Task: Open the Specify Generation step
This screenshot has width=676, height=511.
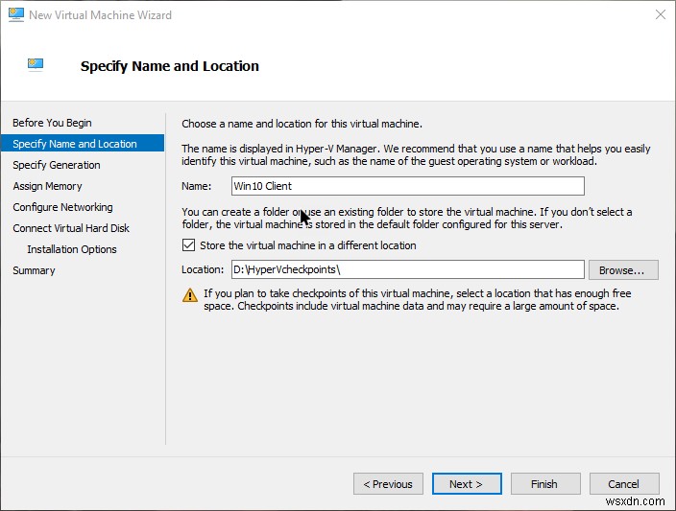Action: click(x=57, y=165)
